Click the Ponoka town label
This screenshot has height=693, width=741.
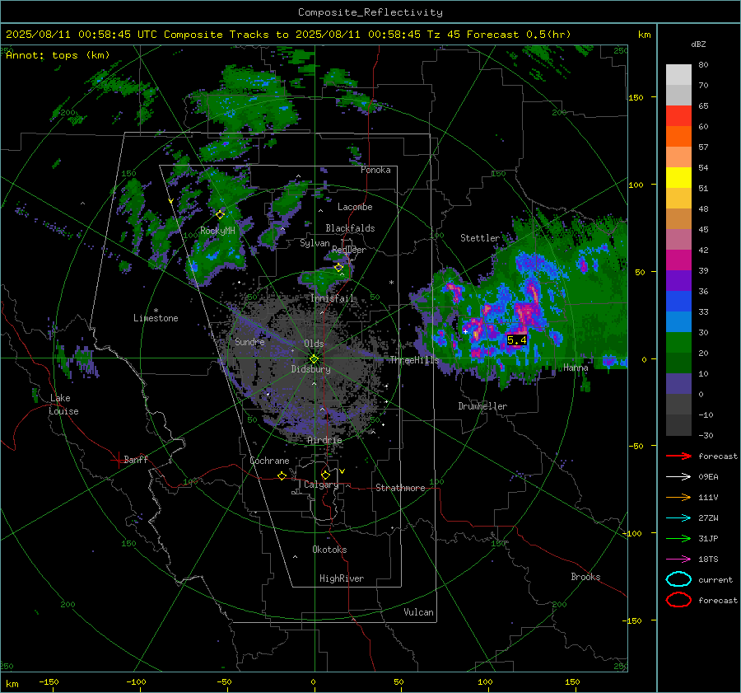375,170
